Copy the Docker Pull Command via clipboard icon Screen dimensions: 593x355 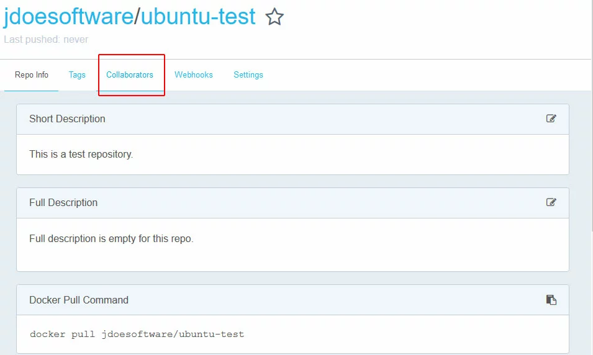point(551,300)
